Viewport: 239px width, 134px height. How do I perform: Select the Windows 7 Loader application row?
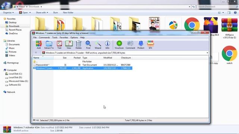tap(83, 68)
